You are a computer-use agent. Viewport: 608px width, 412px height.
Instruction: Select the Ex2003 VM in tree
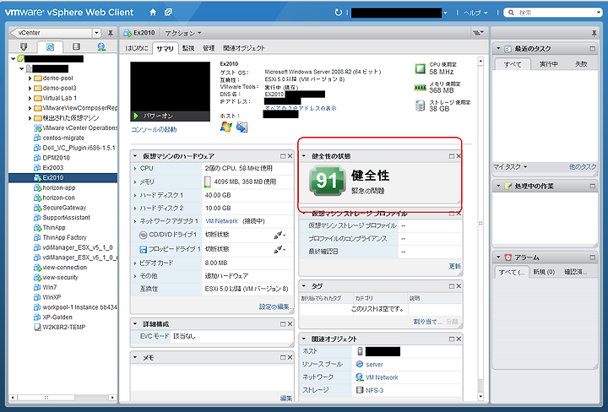pyautogui.click(x=53, y=168)
